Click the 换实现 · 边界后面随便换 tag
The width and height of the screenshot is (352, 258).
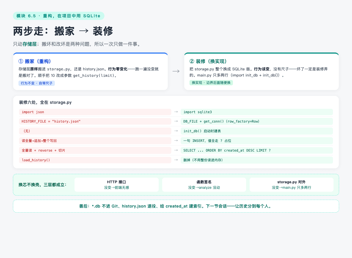[211, 83]
